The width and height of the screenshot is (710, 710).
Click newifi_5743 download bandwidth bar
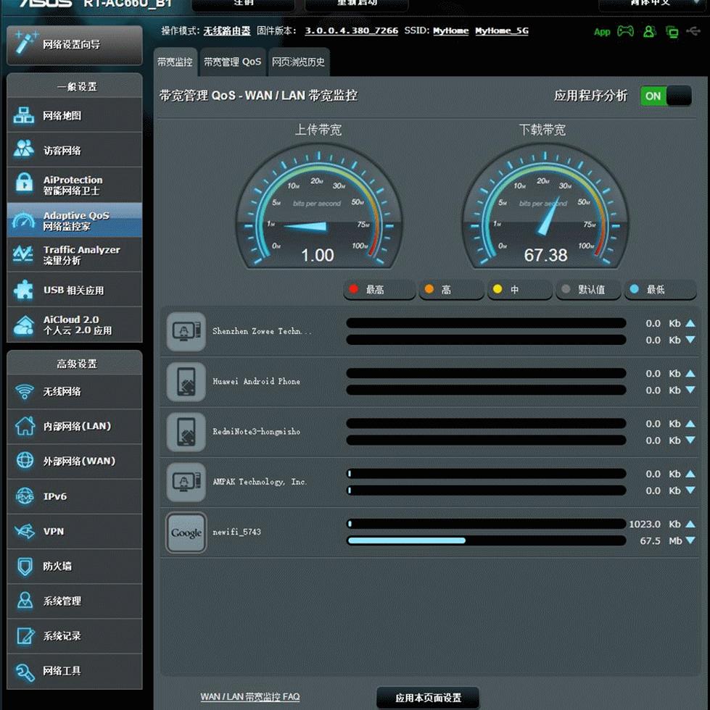486,540
